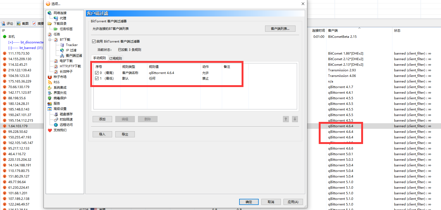Open the 截图 tab in main window
This screenshot has width=441, height=210.
(23, 23)
